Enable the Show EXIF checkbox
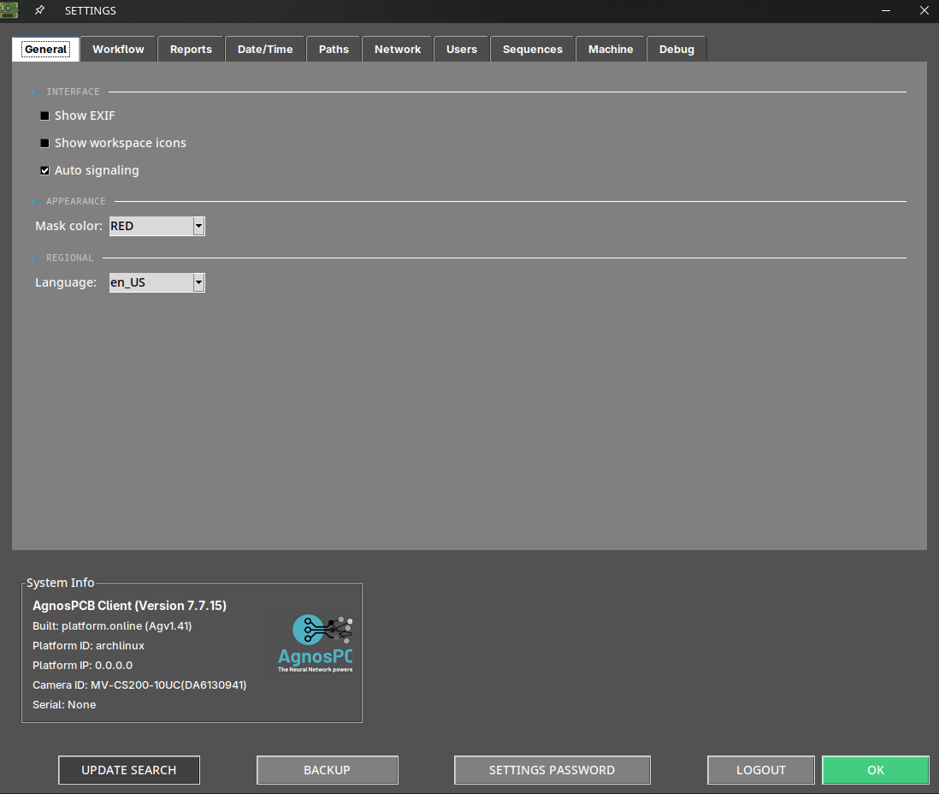The height and width of the screenshot is (794, 939). (45, 116)
